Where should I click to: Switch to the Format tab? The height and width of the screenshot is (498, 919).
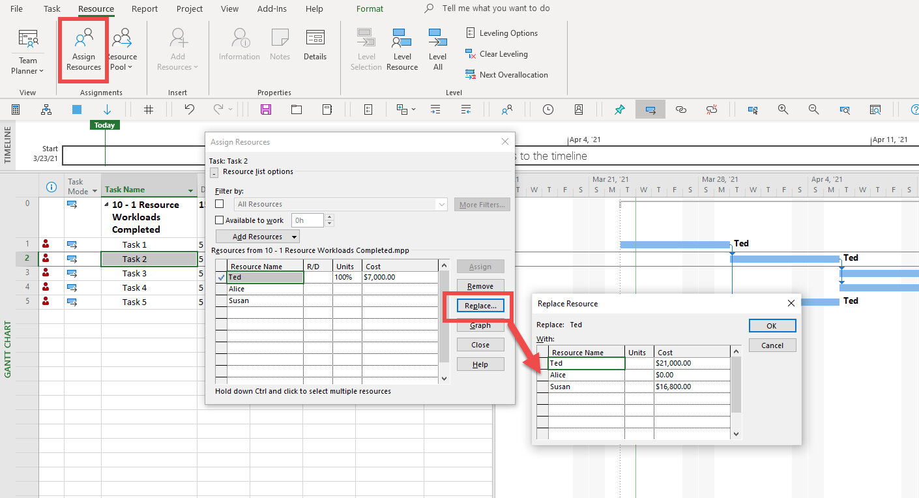[x=370, y=8]
